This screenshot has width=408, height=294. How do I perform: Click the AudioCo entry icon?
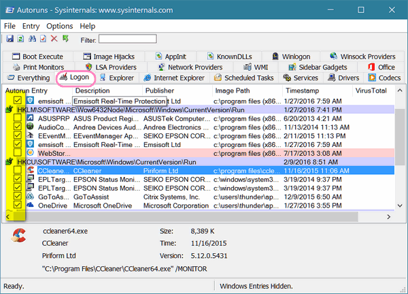click(31, 127)
